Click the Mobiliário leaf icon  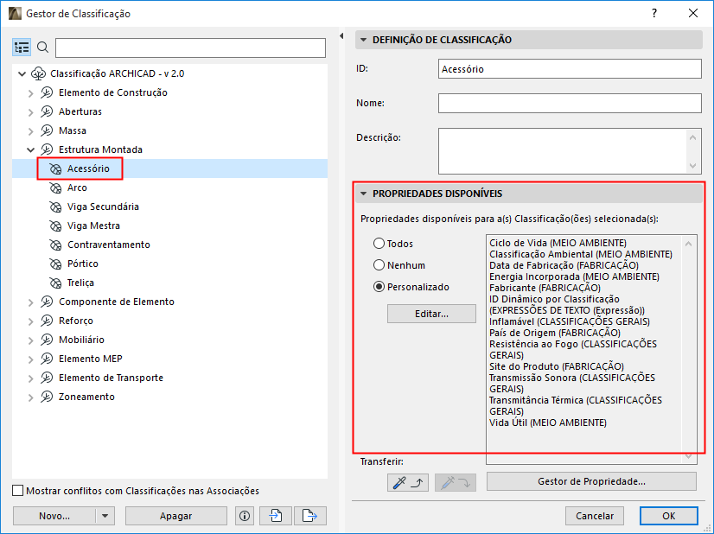click(x=47, y=340)
